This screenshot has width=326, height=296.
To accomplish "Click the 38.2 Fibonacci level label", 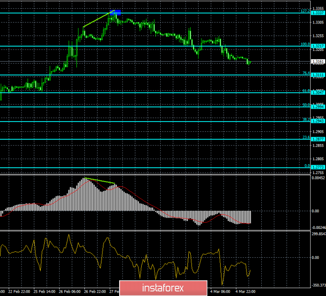I will pyautogui.click(x=306, y=120).
